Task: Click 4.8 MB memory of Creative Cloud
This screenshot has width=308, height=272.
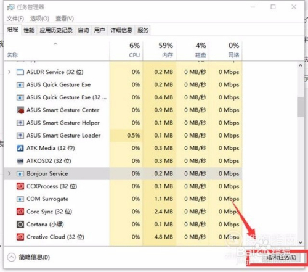Action: 163,237
